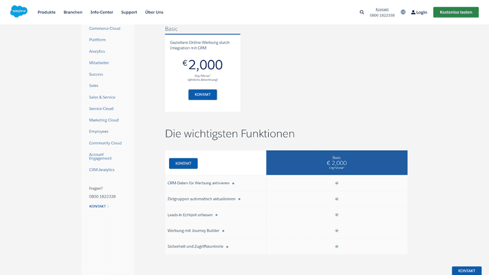Open the Branchen menu
This screenshot has width=489, height=275.
click(x=73, y=12)
